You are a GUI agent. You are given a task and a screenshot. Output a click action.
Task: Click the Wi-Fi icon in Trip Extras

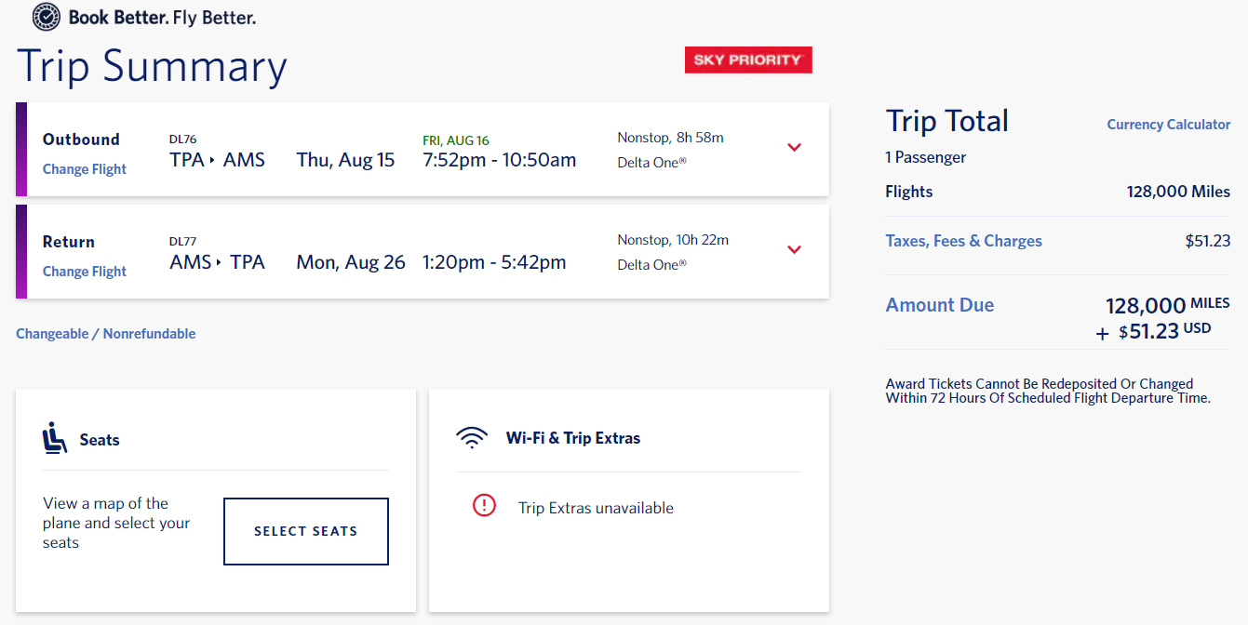tap(473, 437)
